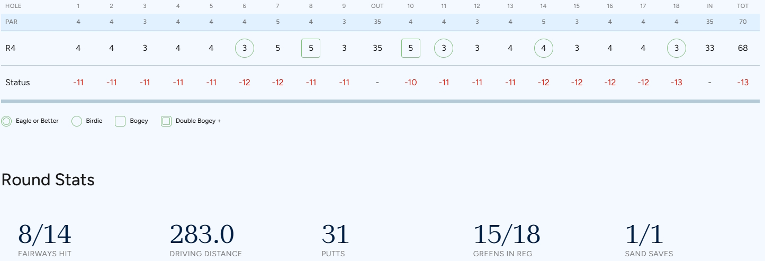Click the Double Bogey + legend icon
Viewport: 765px width, 261px height.
[166, 121]
